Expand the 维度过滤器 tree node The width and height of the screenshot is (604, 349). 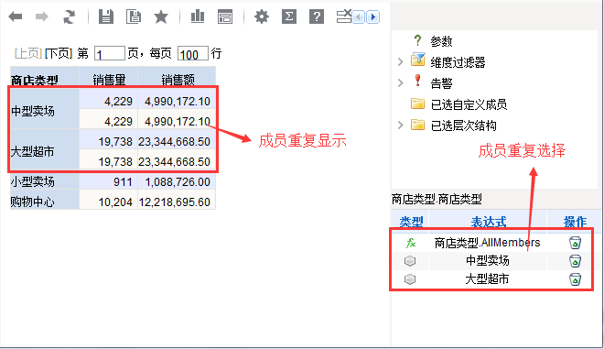(x=400, y=61)
